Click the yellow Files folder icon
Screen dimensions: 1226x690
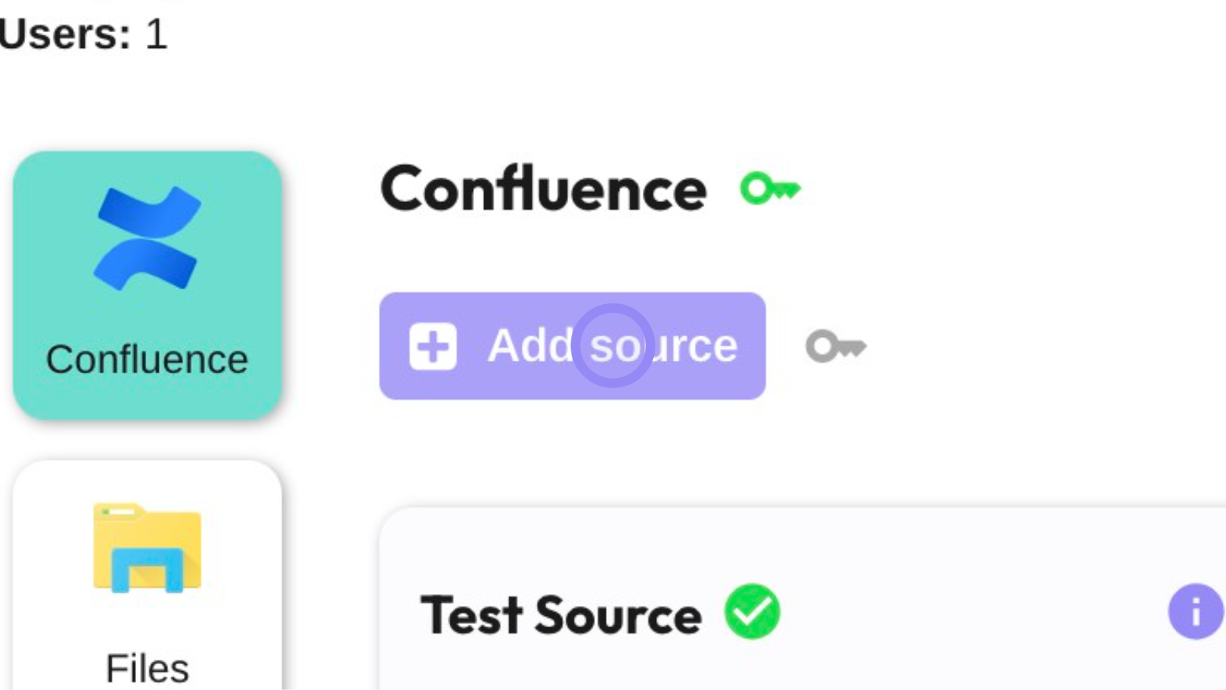point(147,548)
